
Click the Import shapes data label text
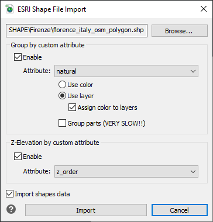(42, 194)
